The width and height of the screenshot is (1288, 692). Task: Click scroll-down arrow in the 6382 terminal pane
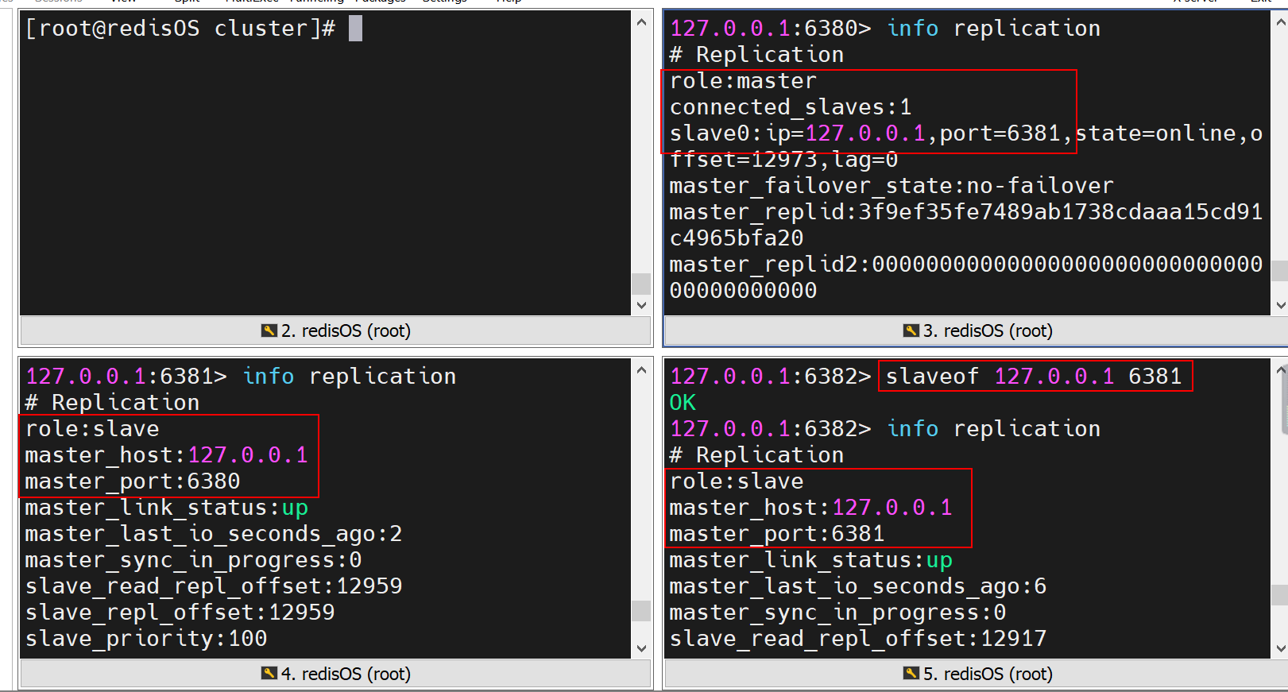coord(1280,648)
